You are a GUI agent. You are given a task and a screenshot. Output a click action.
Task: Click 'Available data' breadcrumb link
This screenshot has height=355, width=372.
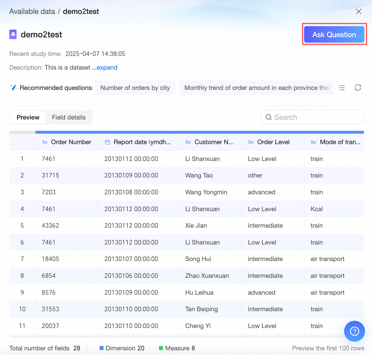32,11
